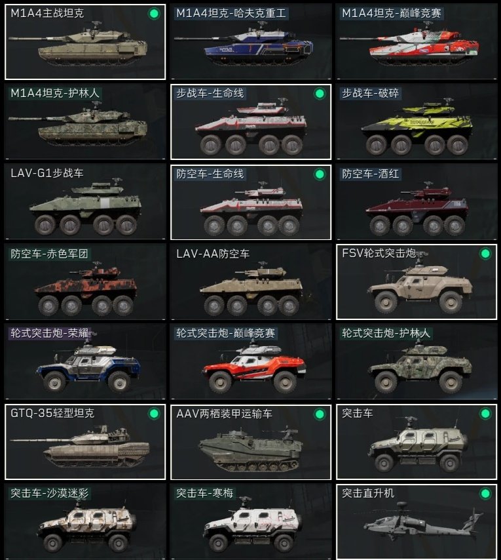Click the green indicator on FSV轮式突击炮
The width and height of the screenshot is (501, 560).
click(485, 254)
